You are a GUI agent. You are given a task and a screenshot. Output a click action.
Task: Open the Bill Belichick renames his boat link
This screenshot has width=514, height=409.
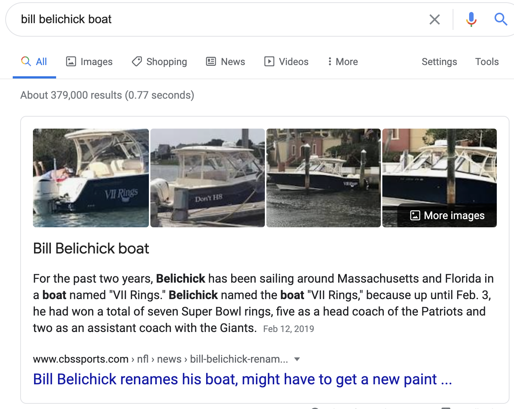click(x=242, y=379)
